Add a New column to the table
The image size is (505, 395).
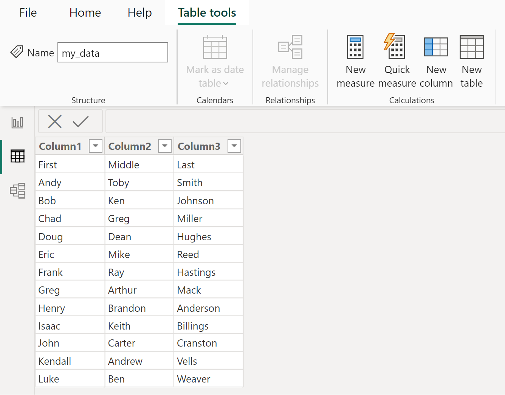pyautogui.click(x=436, y=61)
